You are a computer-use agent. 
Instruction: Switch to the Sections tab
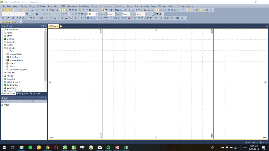pos(36,93)
